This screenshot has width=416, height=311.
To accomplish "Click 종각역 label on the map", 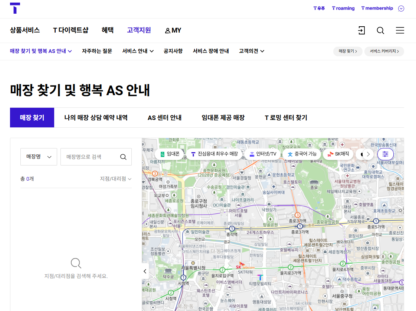I will [232, 234].
